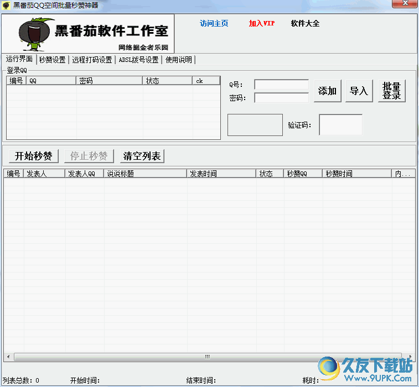The image size is (419, 387).
Task: Click the truncated 内... column header
Action: pos(404,174)
